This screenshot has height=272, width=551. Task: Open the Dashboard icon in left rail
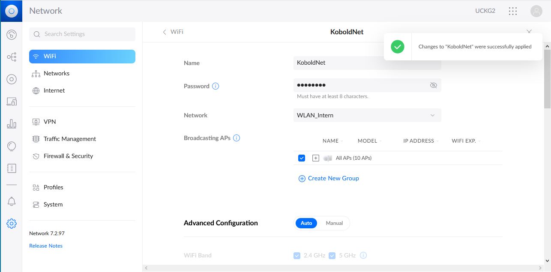12,35
